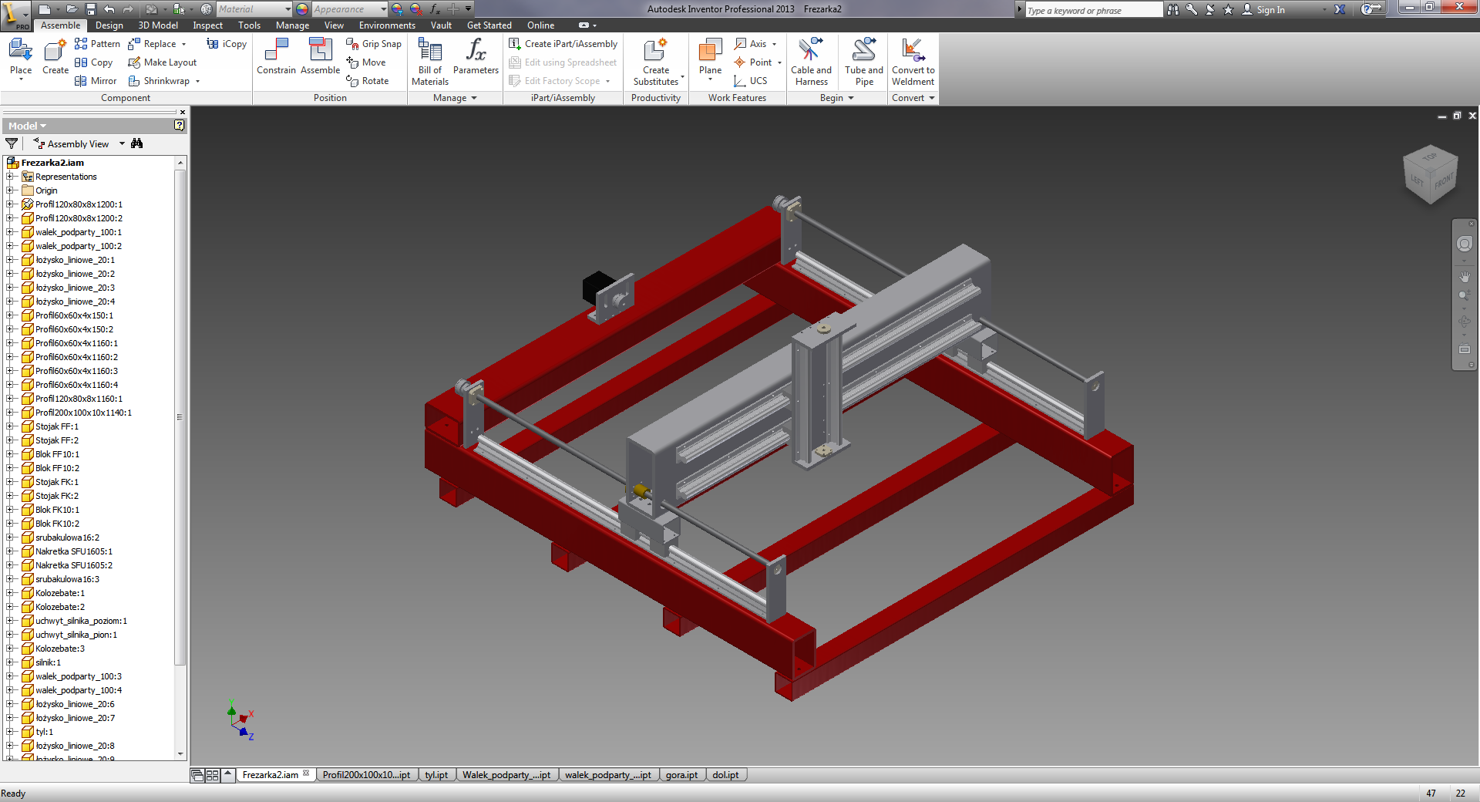The height and width of the screenshot is (802, 1480).
Task: Start Cable and Harness
Action: tap(811, 62)
